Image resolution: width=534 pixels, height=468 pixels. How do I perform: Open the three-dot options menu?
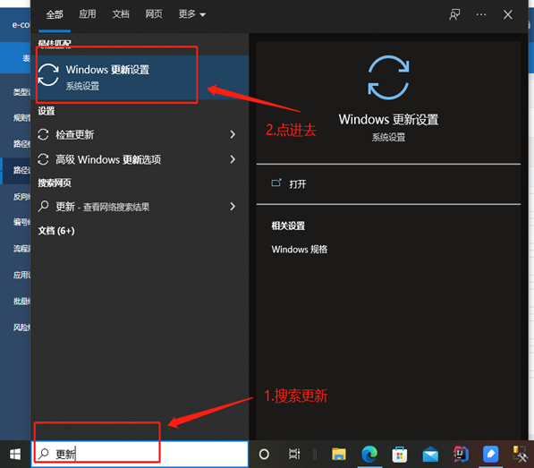click(x=481, y=14)
